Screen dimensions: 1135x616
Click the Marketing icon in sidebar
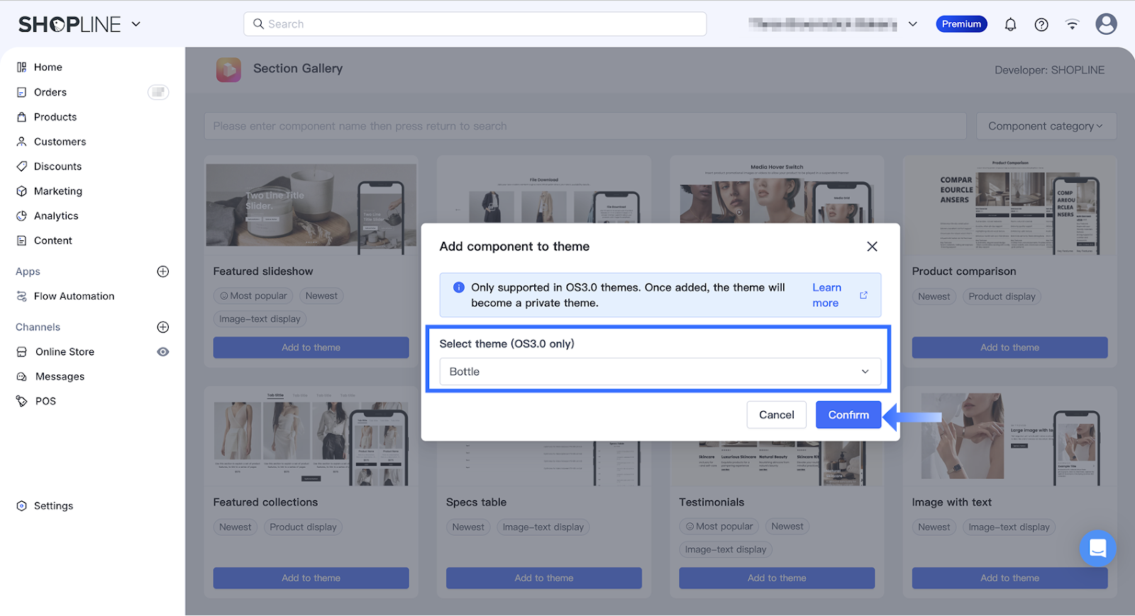click(x=21, y=191)
